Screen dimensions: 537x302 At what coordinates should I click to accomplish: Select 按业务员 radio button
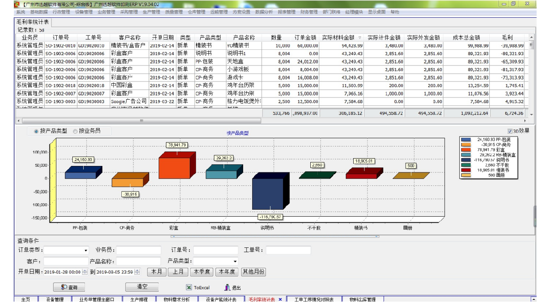pyautogui.click(x=75, y=131)
